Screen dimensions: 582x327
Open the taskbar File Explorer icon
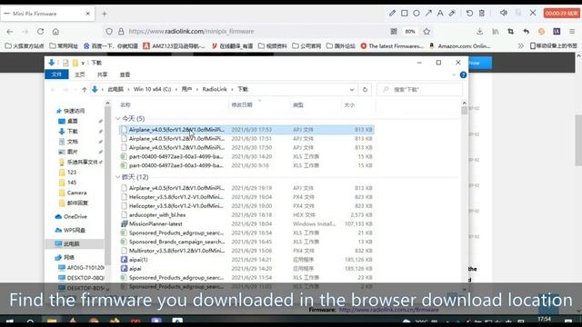pos(52,321)
